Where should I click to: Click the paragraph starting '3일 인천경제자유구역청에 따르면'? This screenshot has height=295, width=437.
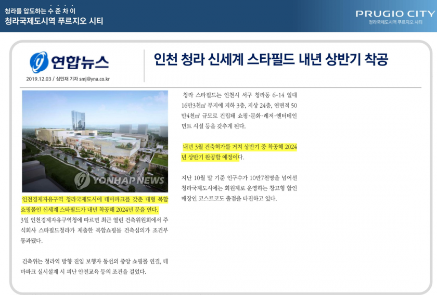click(x=95, y=230)
